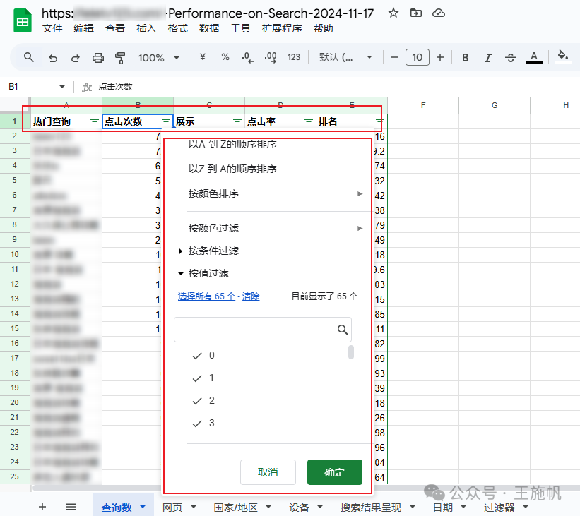Open the fill color bucket
The height and width of the screenshot is (516, 580).
[x=562, y=56]
